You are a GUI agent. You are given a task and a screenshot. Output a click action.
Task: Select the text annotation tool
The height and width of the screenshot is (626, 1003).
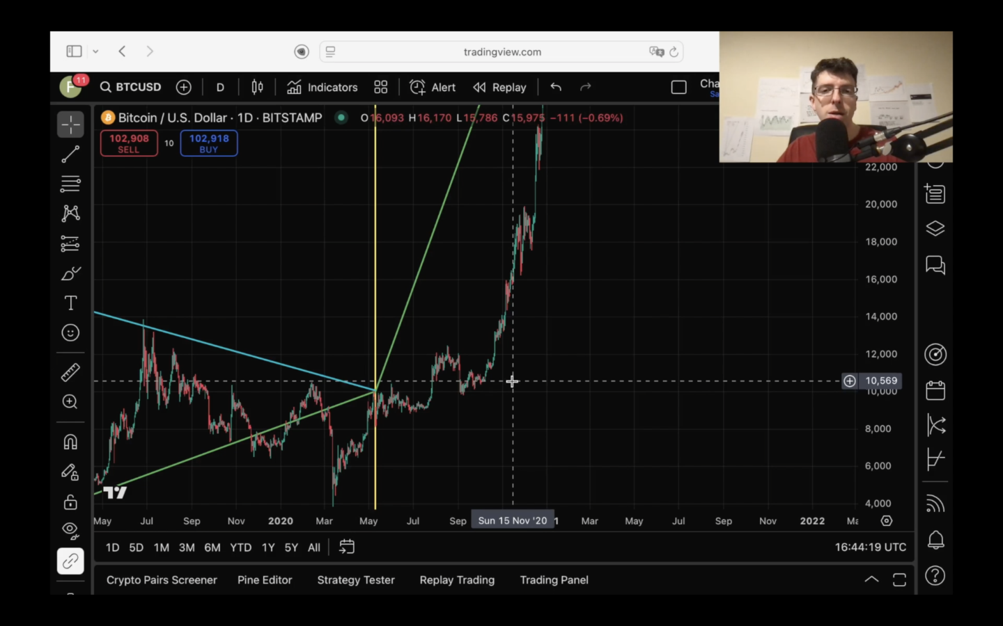(70, 303)
